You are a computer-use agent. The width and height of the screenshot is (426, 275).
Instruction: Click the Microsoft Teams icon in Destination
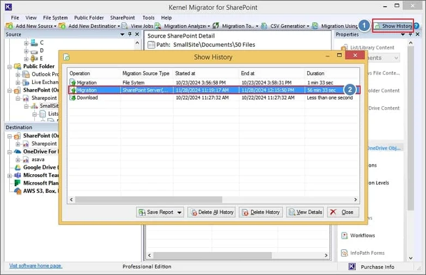pos(17,175)
